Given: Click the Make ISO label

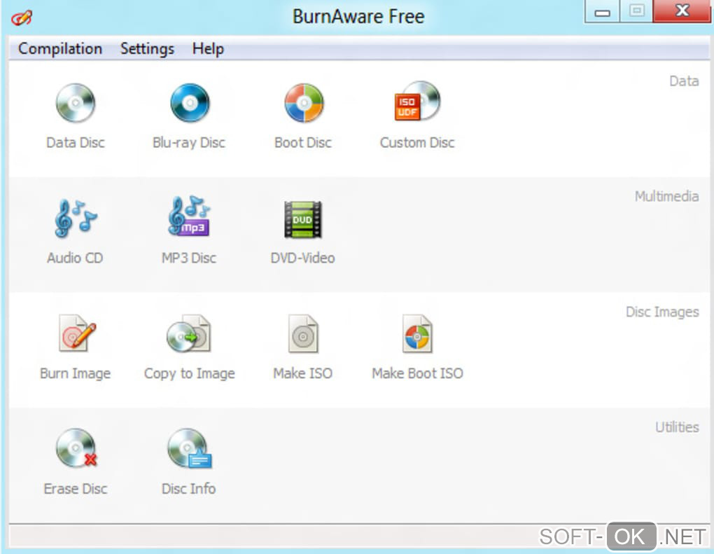Looking at the screenshot, I should tap(303, 373).
